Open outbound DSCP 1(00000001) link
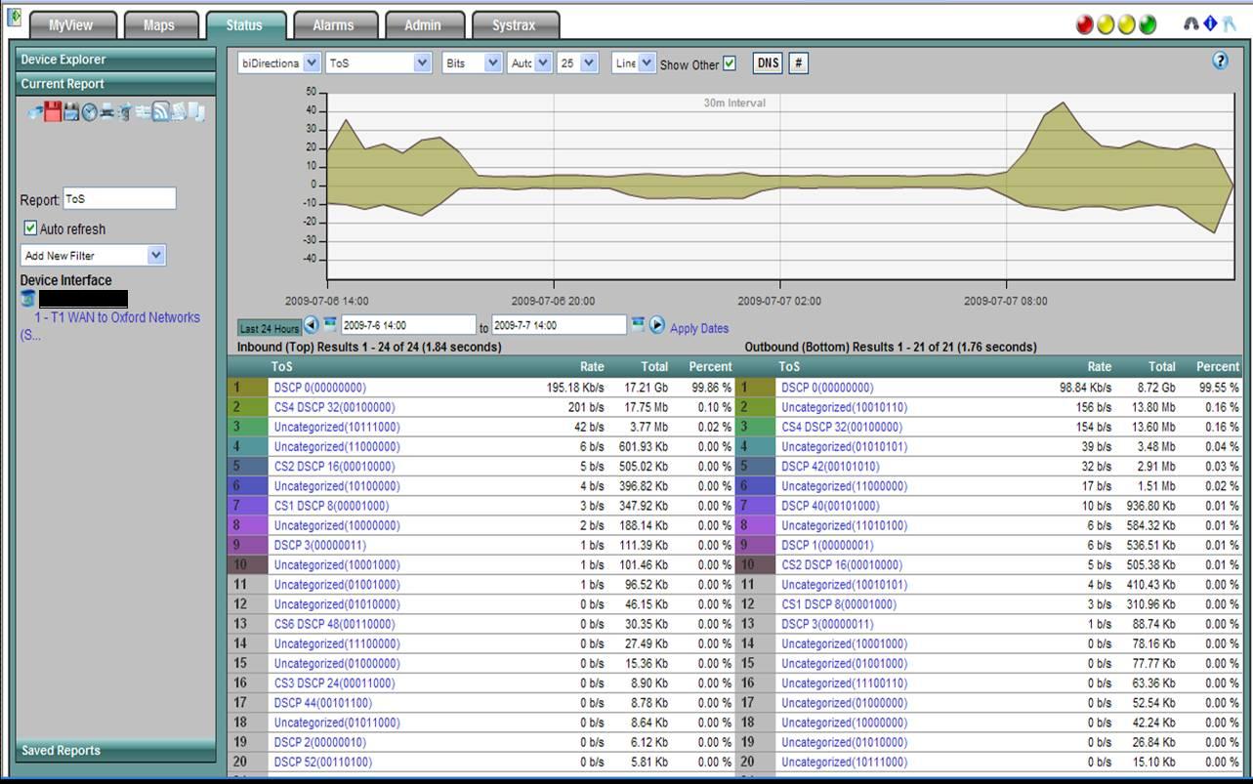The image size is (1253, 784). (x=827, y=545)
